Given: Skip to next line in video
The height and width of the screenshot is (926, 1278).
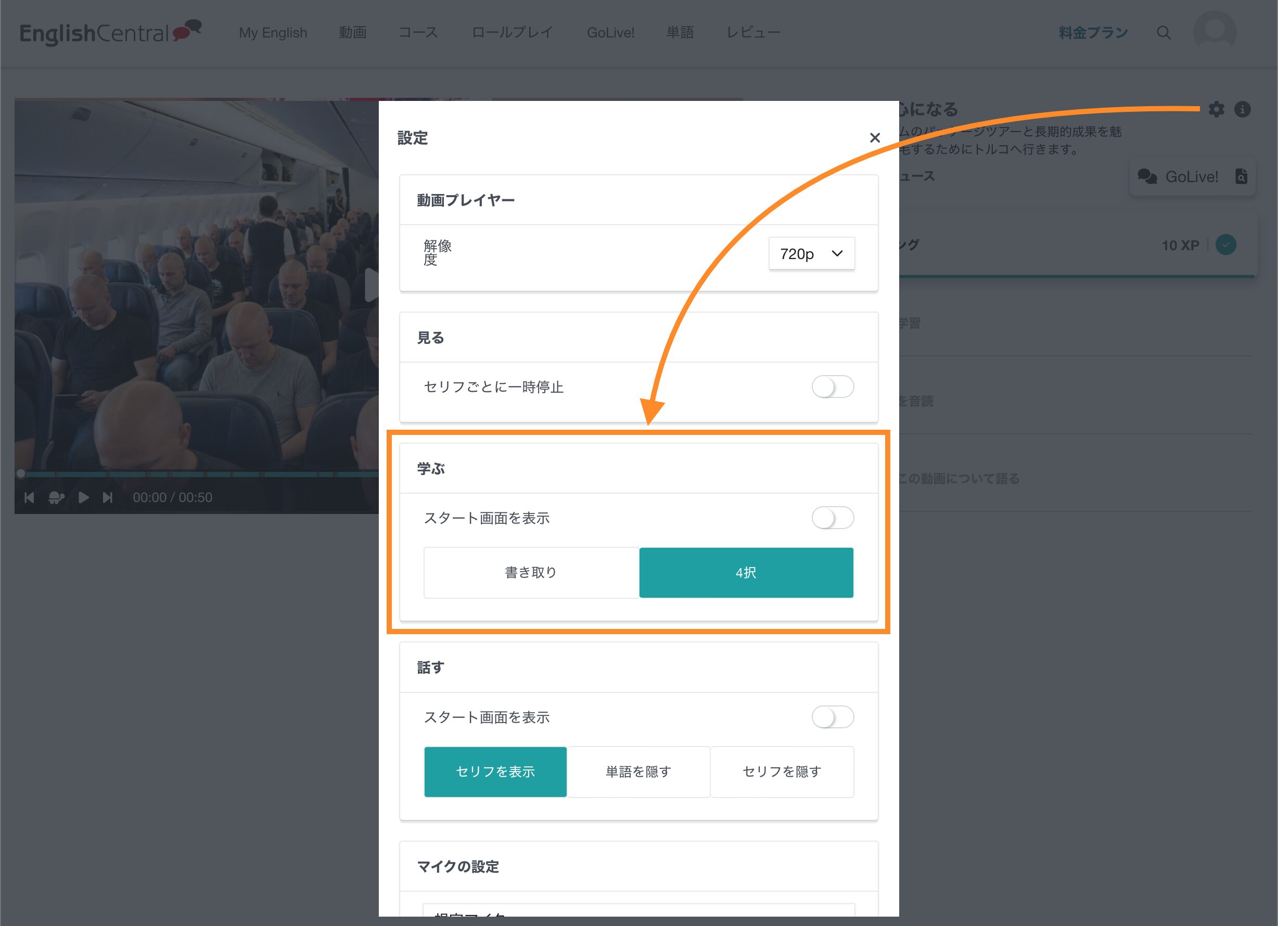Looking at the screenshot, I should coord(108,497).
